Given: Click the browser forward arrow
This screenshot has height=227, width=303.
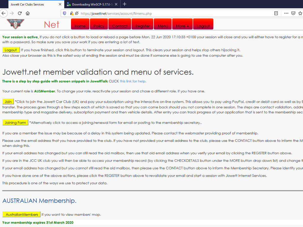Looking at the screenshot, I should (x=12, y=13).
